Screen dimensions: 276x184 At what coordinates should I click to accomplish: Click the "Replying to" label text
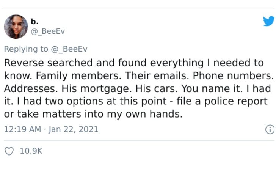(26, 49)
